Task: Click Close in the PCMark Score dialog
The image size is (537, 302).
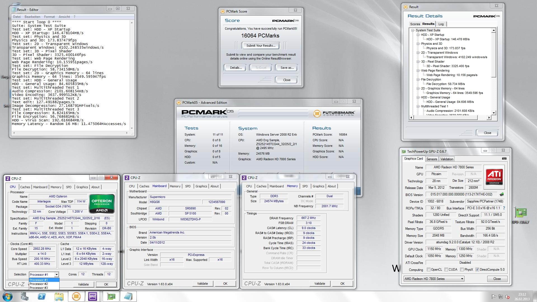Action: (287, 80)
